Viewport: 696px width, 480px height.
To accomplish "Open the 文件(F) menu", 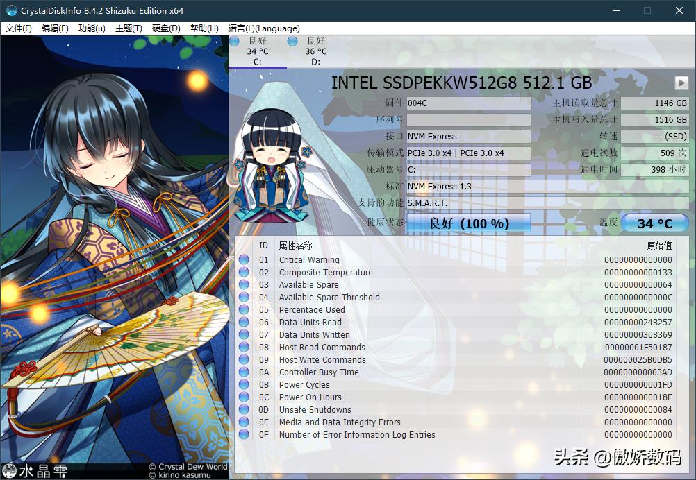I will point(19,28).
